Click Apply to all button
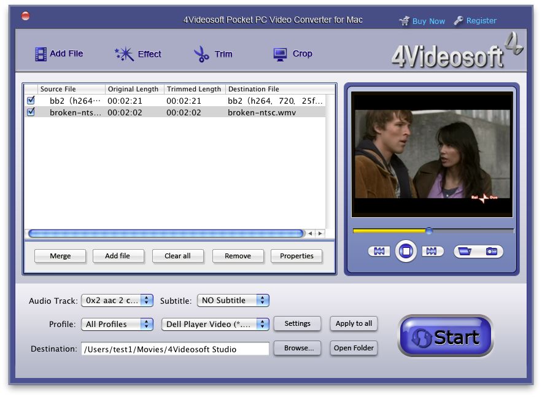 (354, 324)
